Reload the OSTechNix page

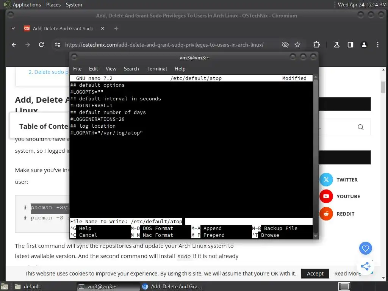coord(41,45)
